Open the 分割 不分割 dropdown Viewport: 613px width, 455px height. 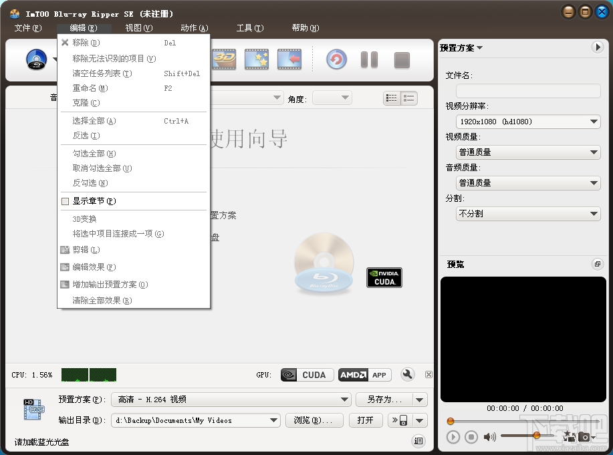pyautogui.click(x=527, y=213)
